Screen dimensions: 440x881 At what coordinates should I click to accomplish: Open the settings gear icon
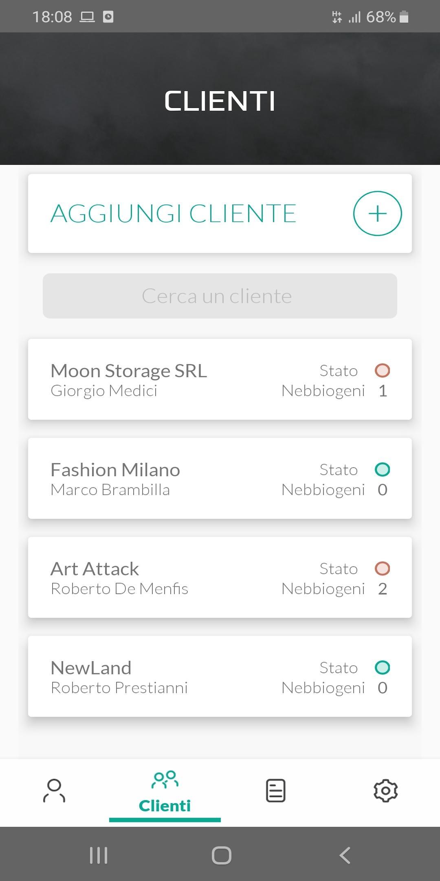pyautogui.click(x=385, y=791)
